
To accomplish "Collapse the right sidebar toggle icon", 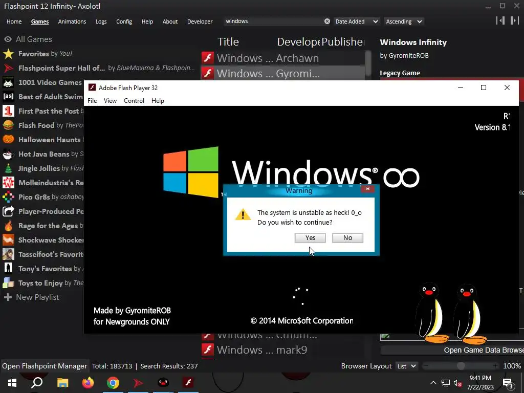I will [514, 20].
